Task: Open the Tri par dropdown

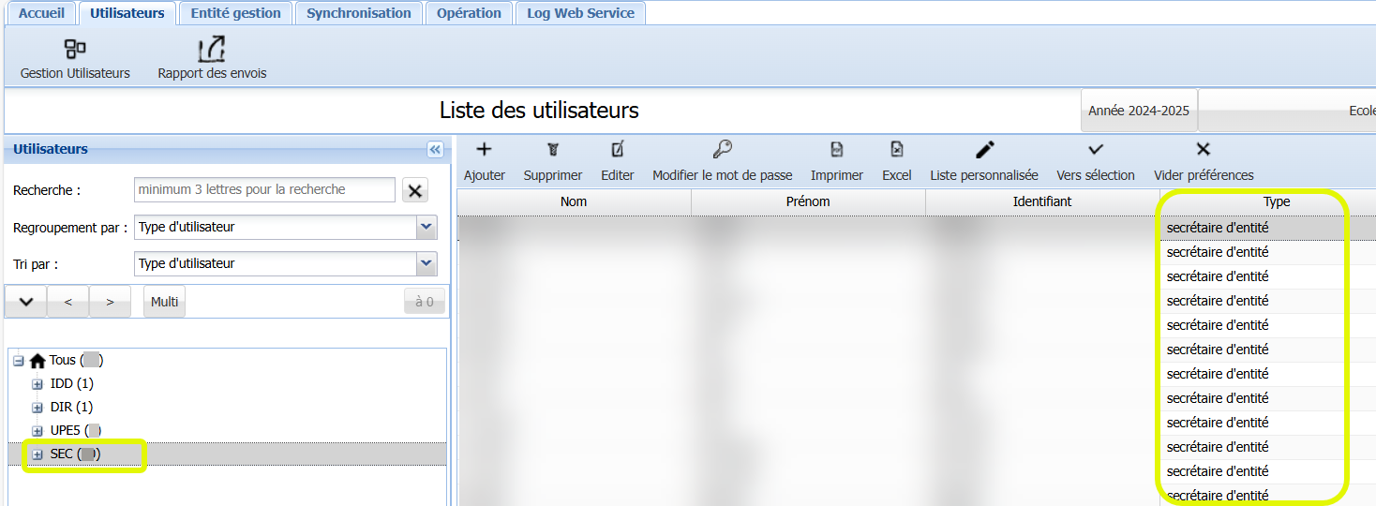Action: click(x=426, y=263)
